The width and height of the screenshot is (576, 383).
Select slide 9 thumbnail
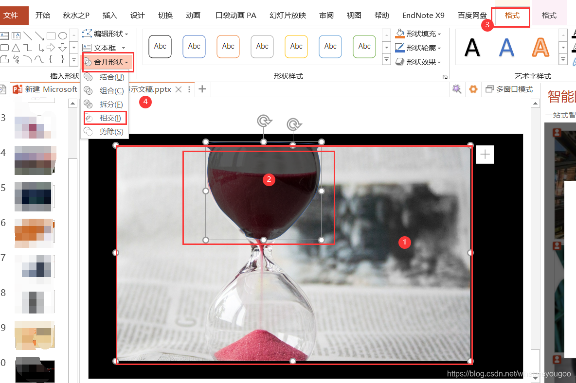click(x=35, y=335)
